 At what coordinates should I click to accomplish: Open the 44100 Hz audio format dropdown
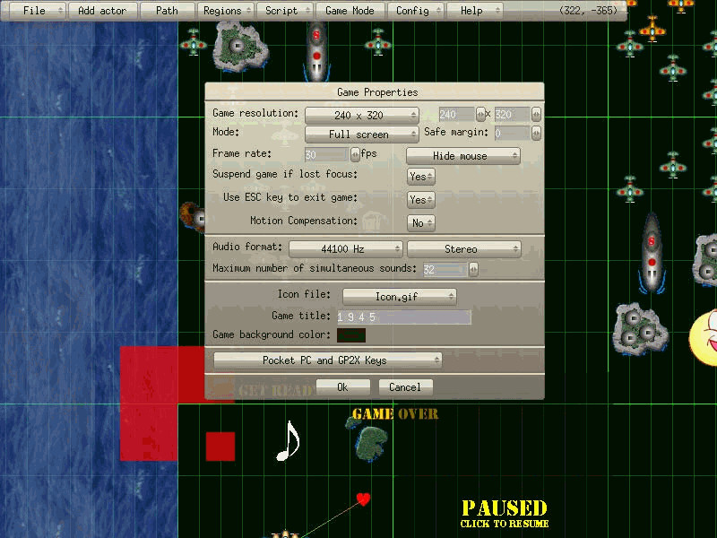click(x=346, y=249)
